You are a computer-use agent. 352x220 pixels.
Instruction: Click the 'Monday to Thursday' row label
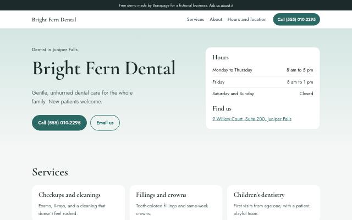232,70
